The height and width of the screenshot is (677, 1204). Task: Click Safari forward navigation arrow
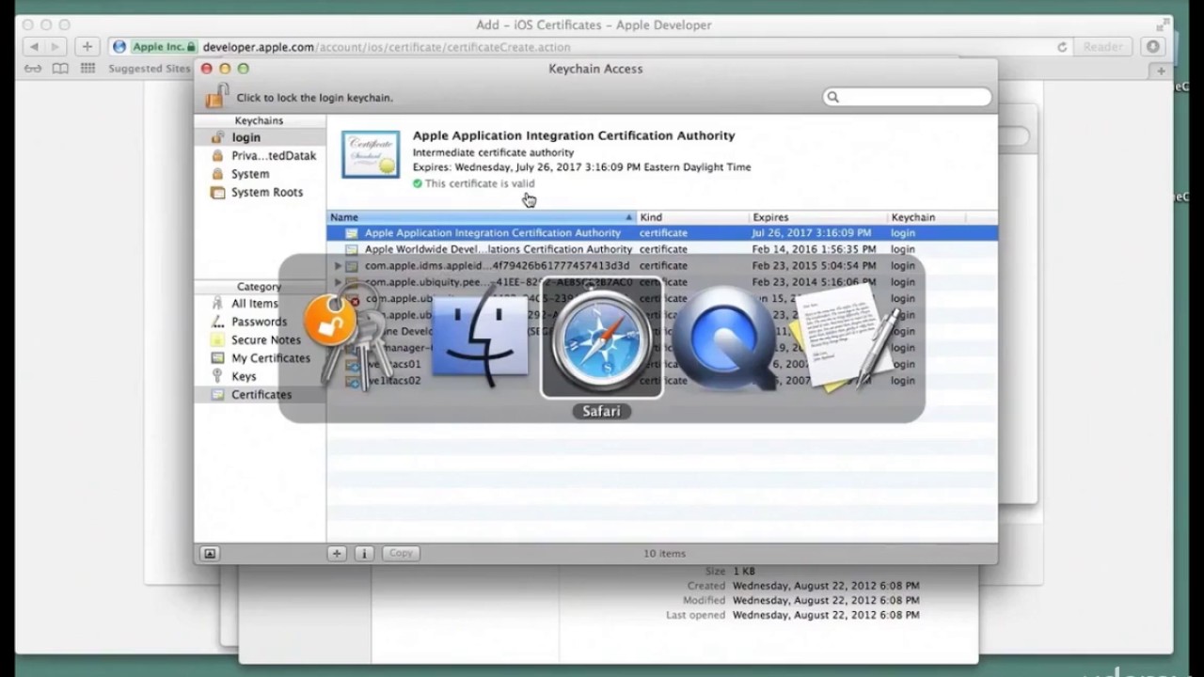[x=55, y=46]
